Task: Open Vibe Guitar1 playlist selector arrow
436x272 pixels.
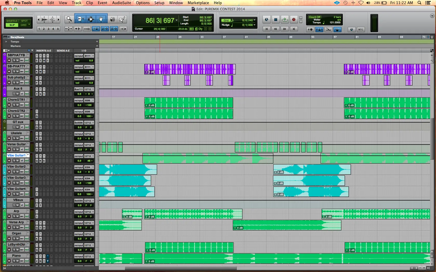Action: click(28, 155)
